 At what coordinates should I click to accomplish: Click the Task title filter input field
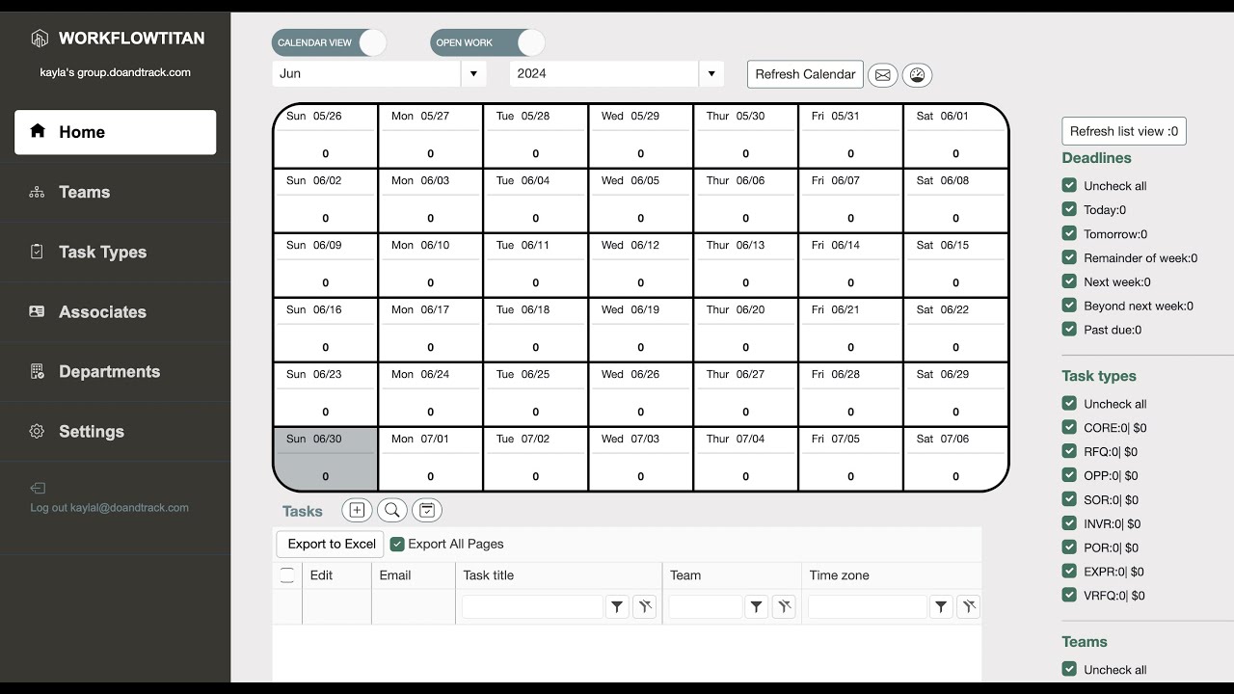click(532, 606)
